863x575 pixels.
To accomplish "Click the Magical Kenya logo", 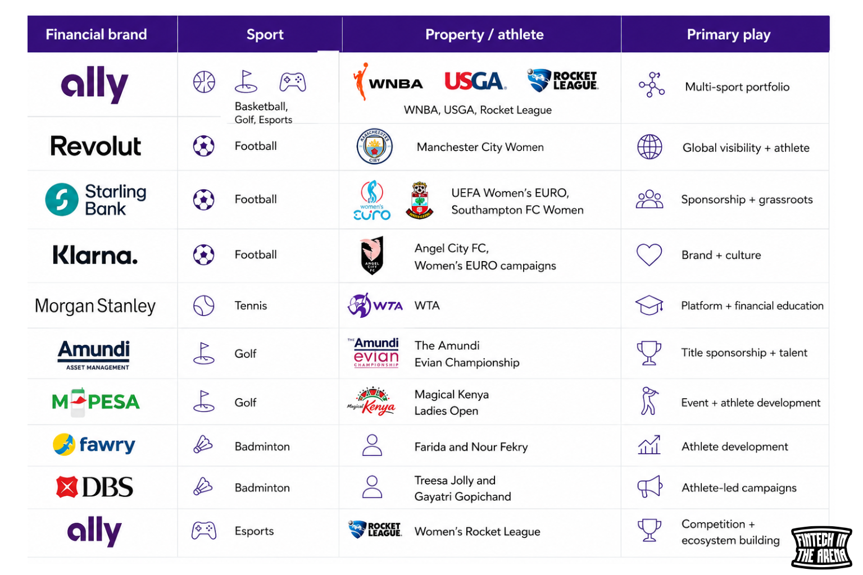I will pyautogui.click(x=371, y=401).
